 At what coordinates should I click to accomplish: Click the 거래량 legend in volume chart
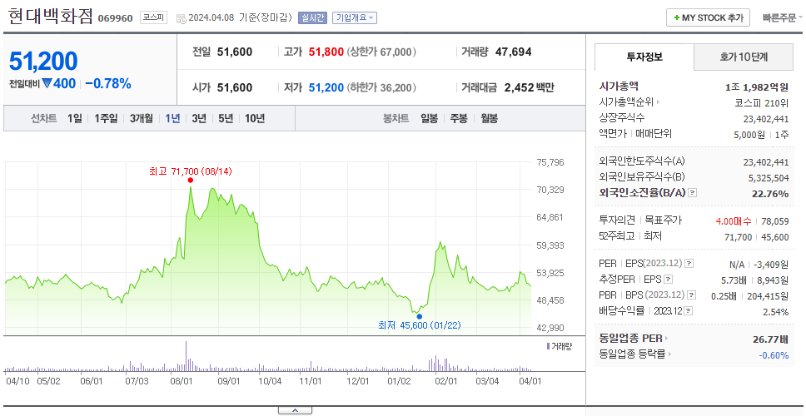click(559, 346)
